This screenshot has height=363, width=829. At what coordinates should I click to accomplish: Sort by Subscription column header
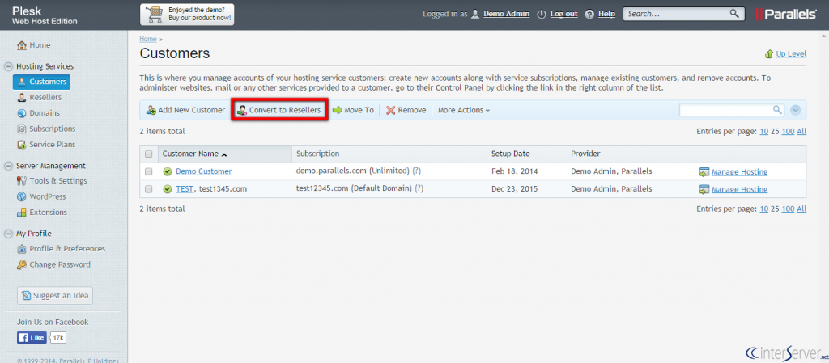click(317, 154)
